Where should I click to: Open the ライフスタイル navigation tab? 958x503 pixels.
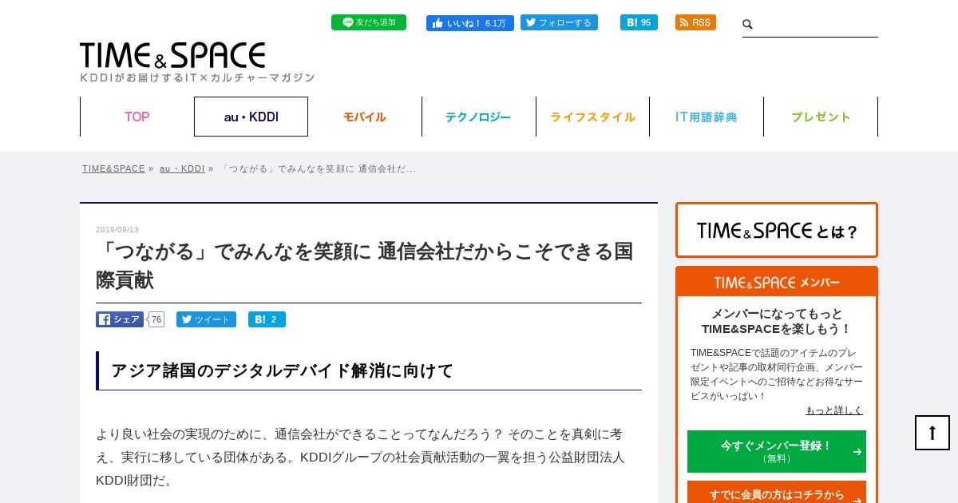(592, 117)
